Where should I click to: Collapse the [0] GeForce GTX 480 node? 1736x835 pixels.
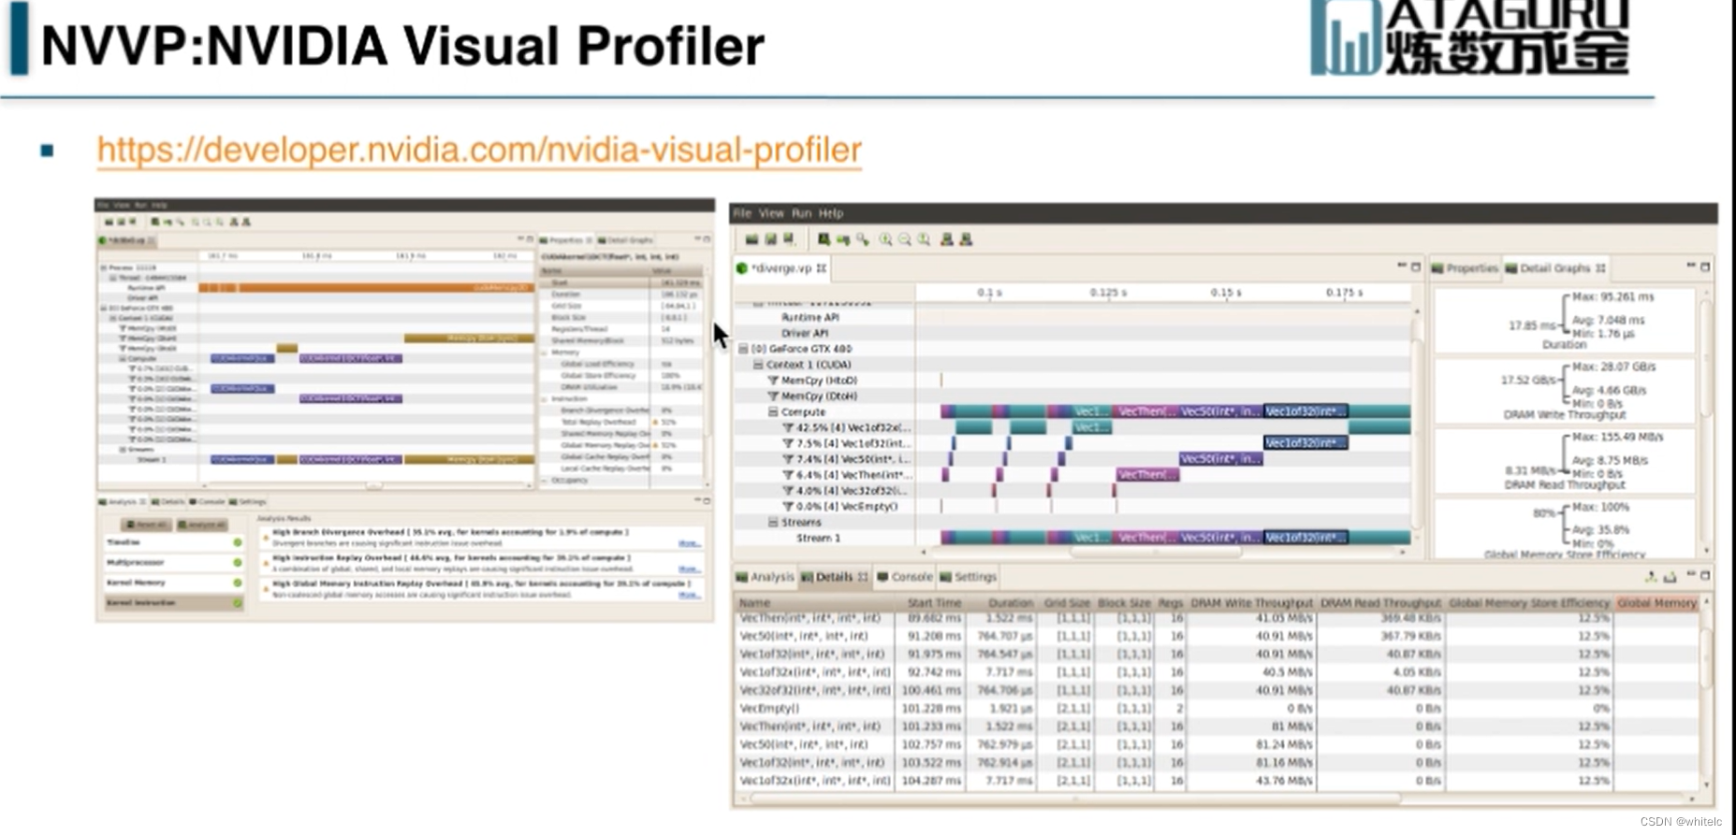(743, 349)
